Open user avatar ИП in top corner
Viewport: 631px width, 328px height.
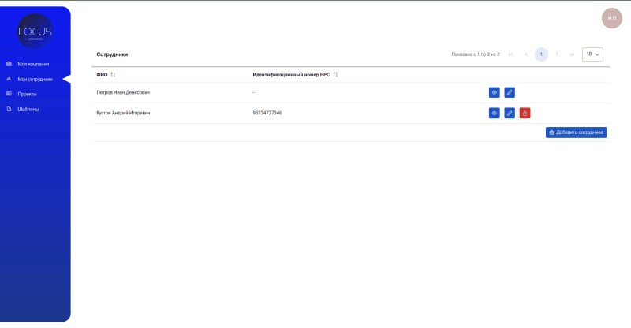[x=612, y=17]
